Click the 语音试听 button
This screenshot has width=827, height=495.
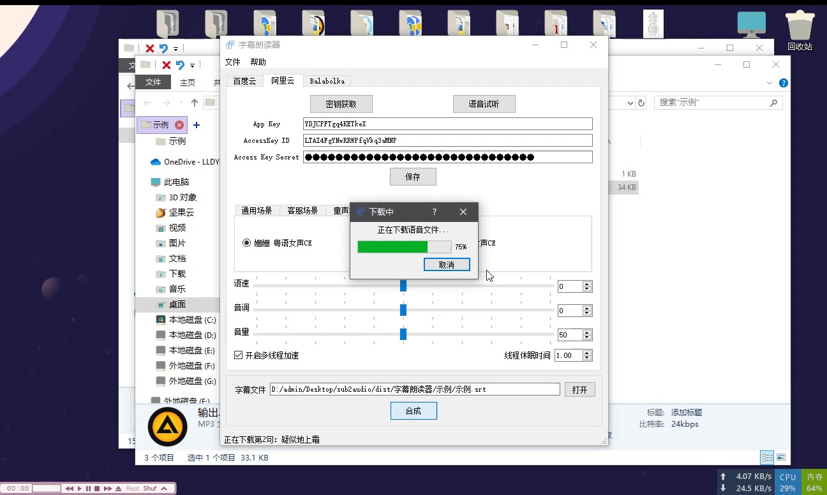point(484,104)
